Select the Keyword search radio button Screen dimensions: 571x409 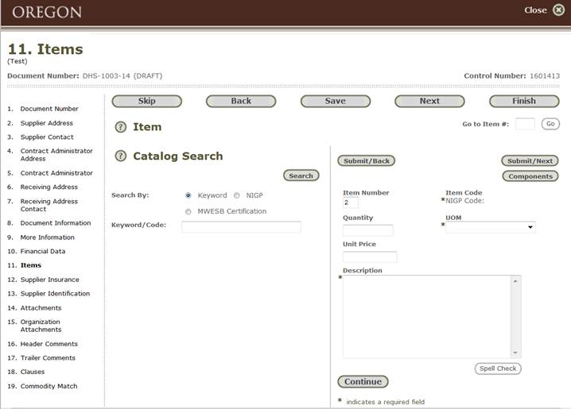pos(188,195)
